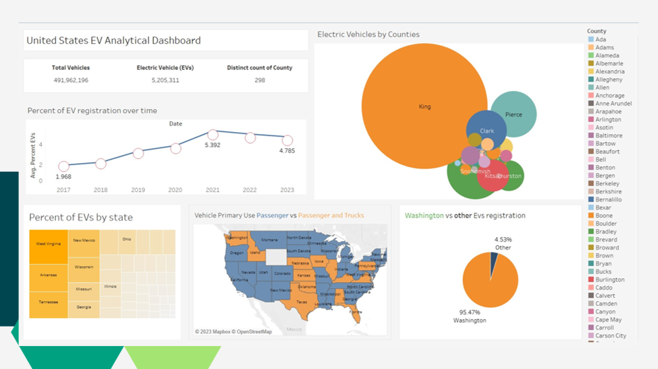Select the Alameda legend color swatch
The width and height of the screenshot is (658, 369).
[x=591, y=56]
